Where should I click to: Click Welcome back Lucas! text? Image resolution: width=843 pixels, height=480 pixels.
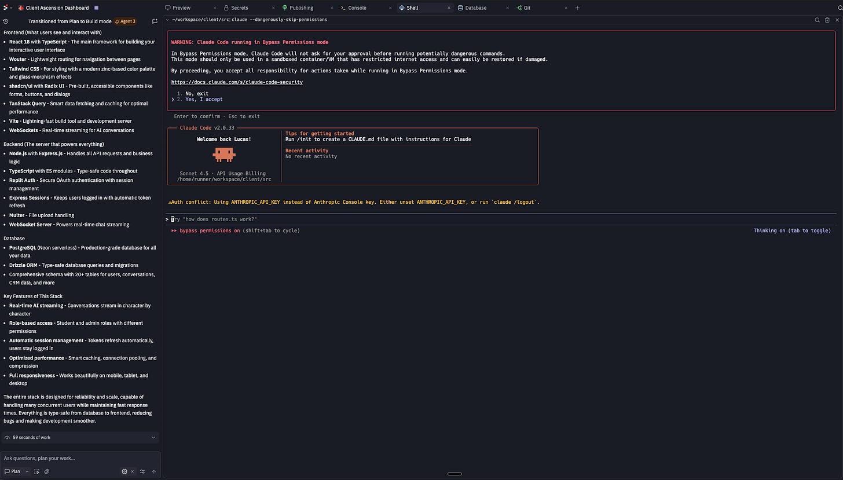(223, 140)
